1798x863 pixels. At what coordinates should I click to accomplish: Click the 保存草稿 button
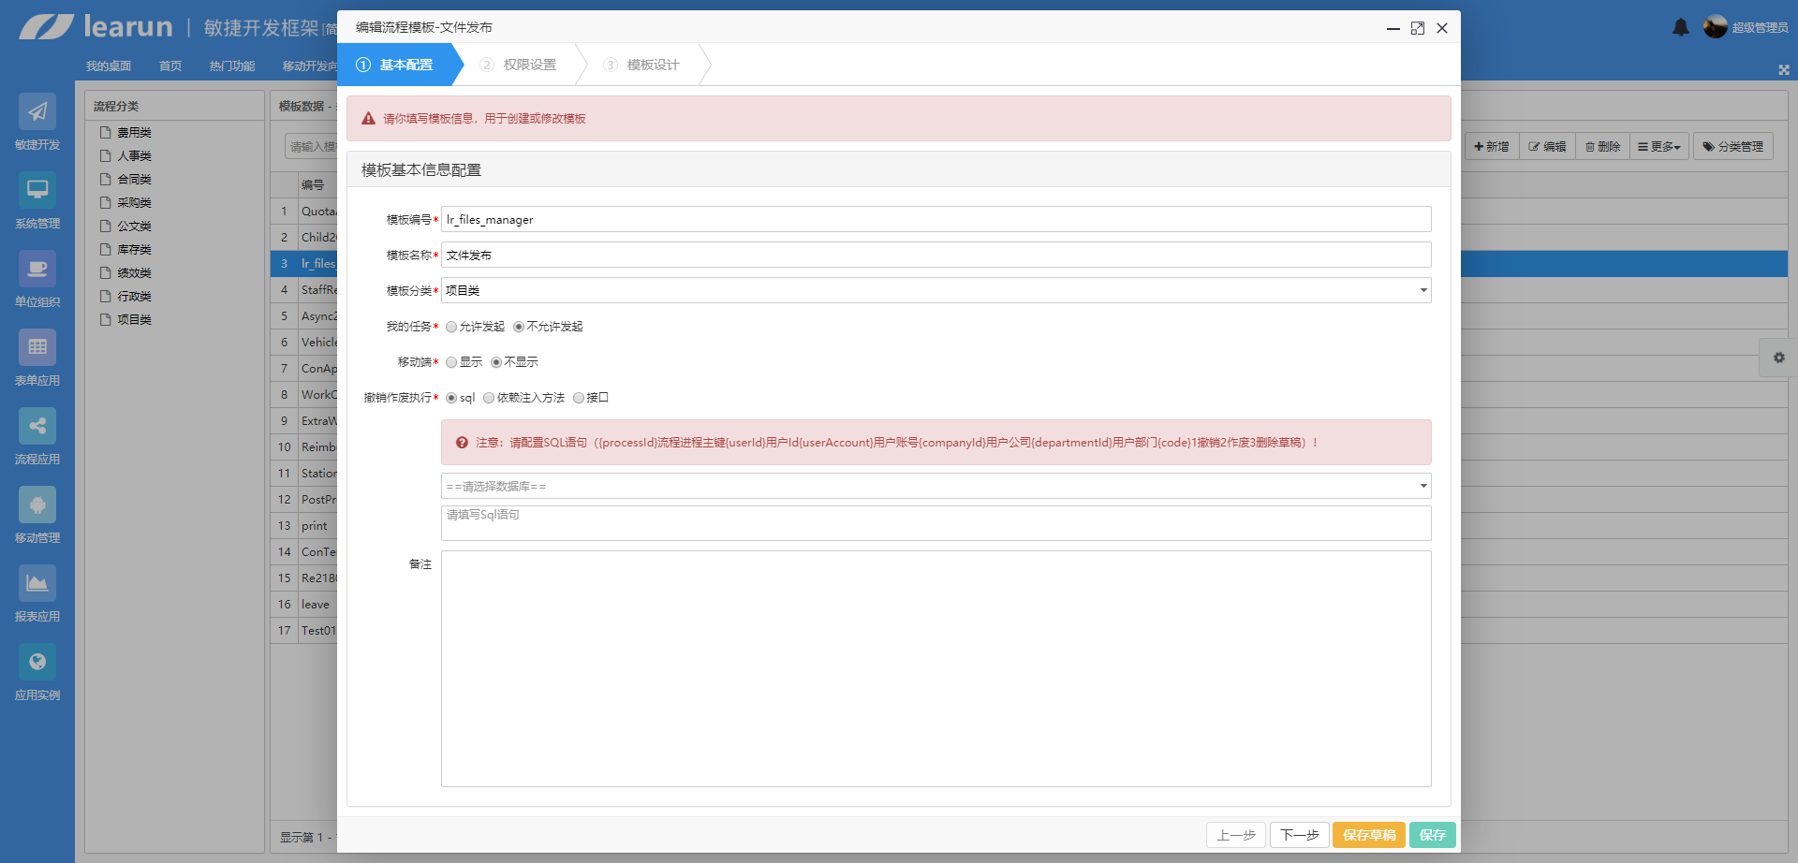(1368, 835)
